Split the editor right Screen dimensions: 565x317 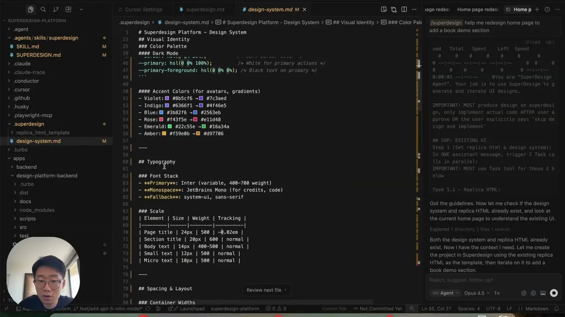pyautogui.click(x=404, y=9)
